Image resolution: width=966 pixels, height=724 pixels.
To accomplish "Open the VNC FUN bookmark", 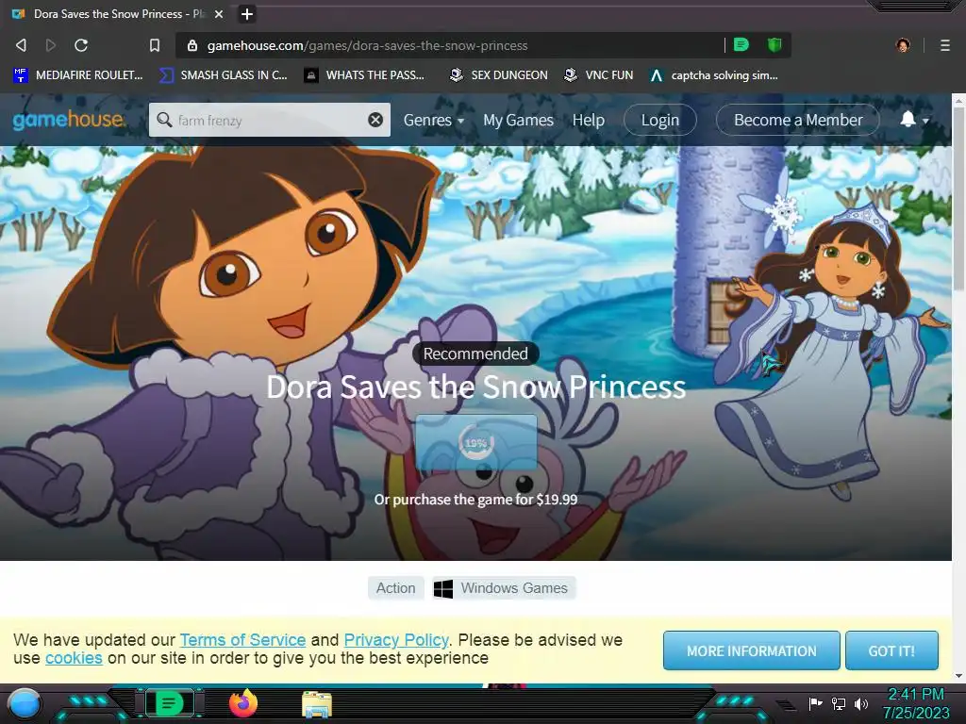I will [599, 75].
